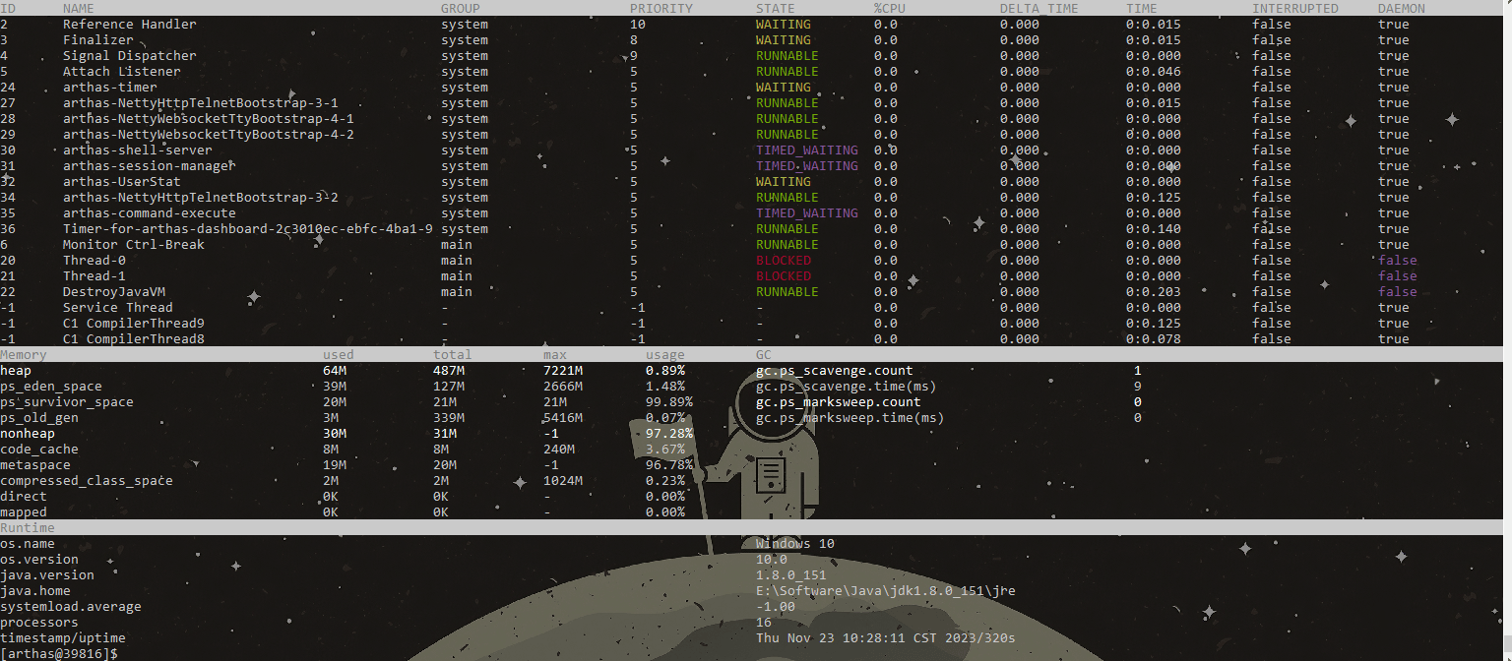1512x661 pixels.
Task: Select the 'nonheap' memory label
Action: point(28,434)
